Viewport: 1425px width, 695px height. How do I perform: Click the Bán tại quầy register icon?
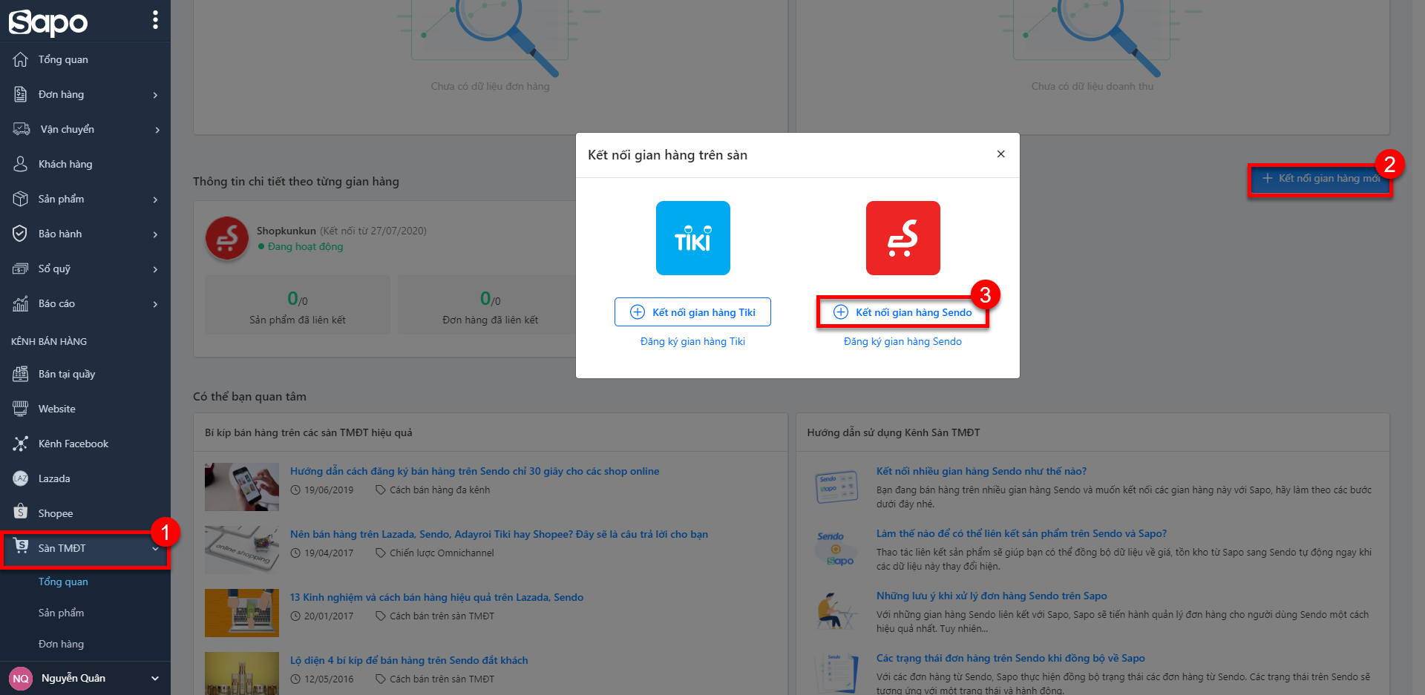(21, 374)
